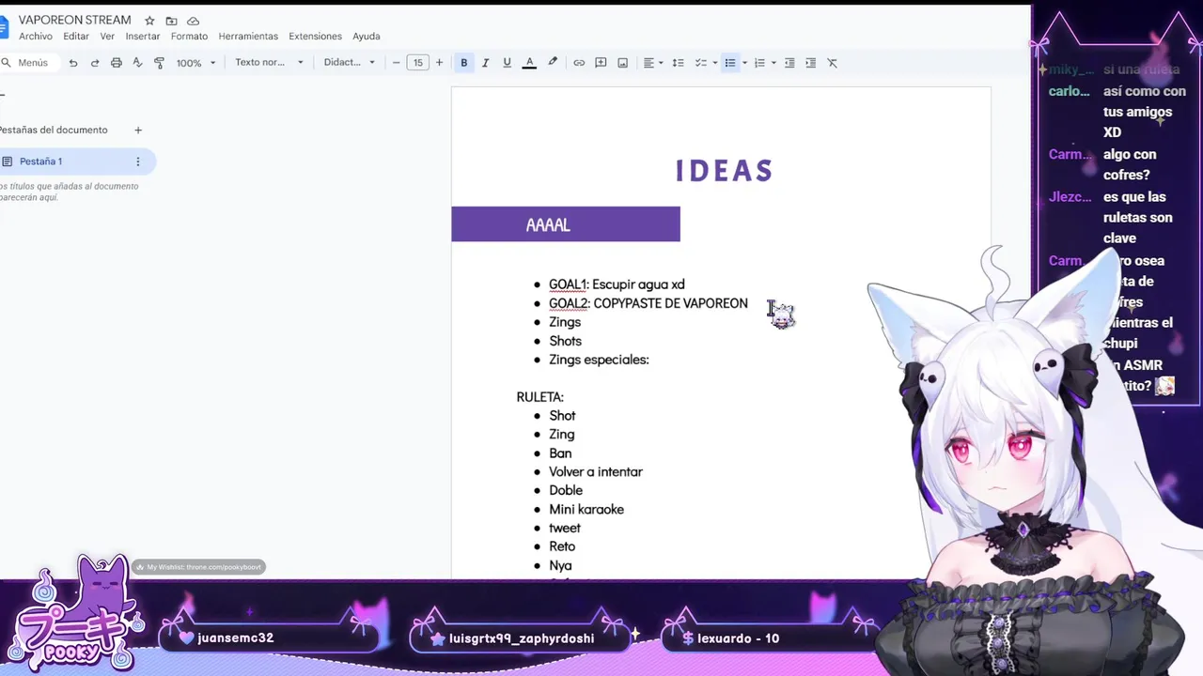Expand the bulleted list dropdown arrow
Image resolution: width=1203 pixels, height=676 pixels.
(x=743, y=63)
